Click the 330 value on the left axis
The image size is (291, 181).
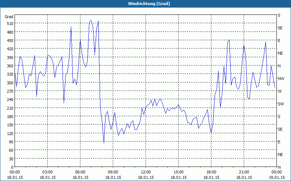click(11, 74)
